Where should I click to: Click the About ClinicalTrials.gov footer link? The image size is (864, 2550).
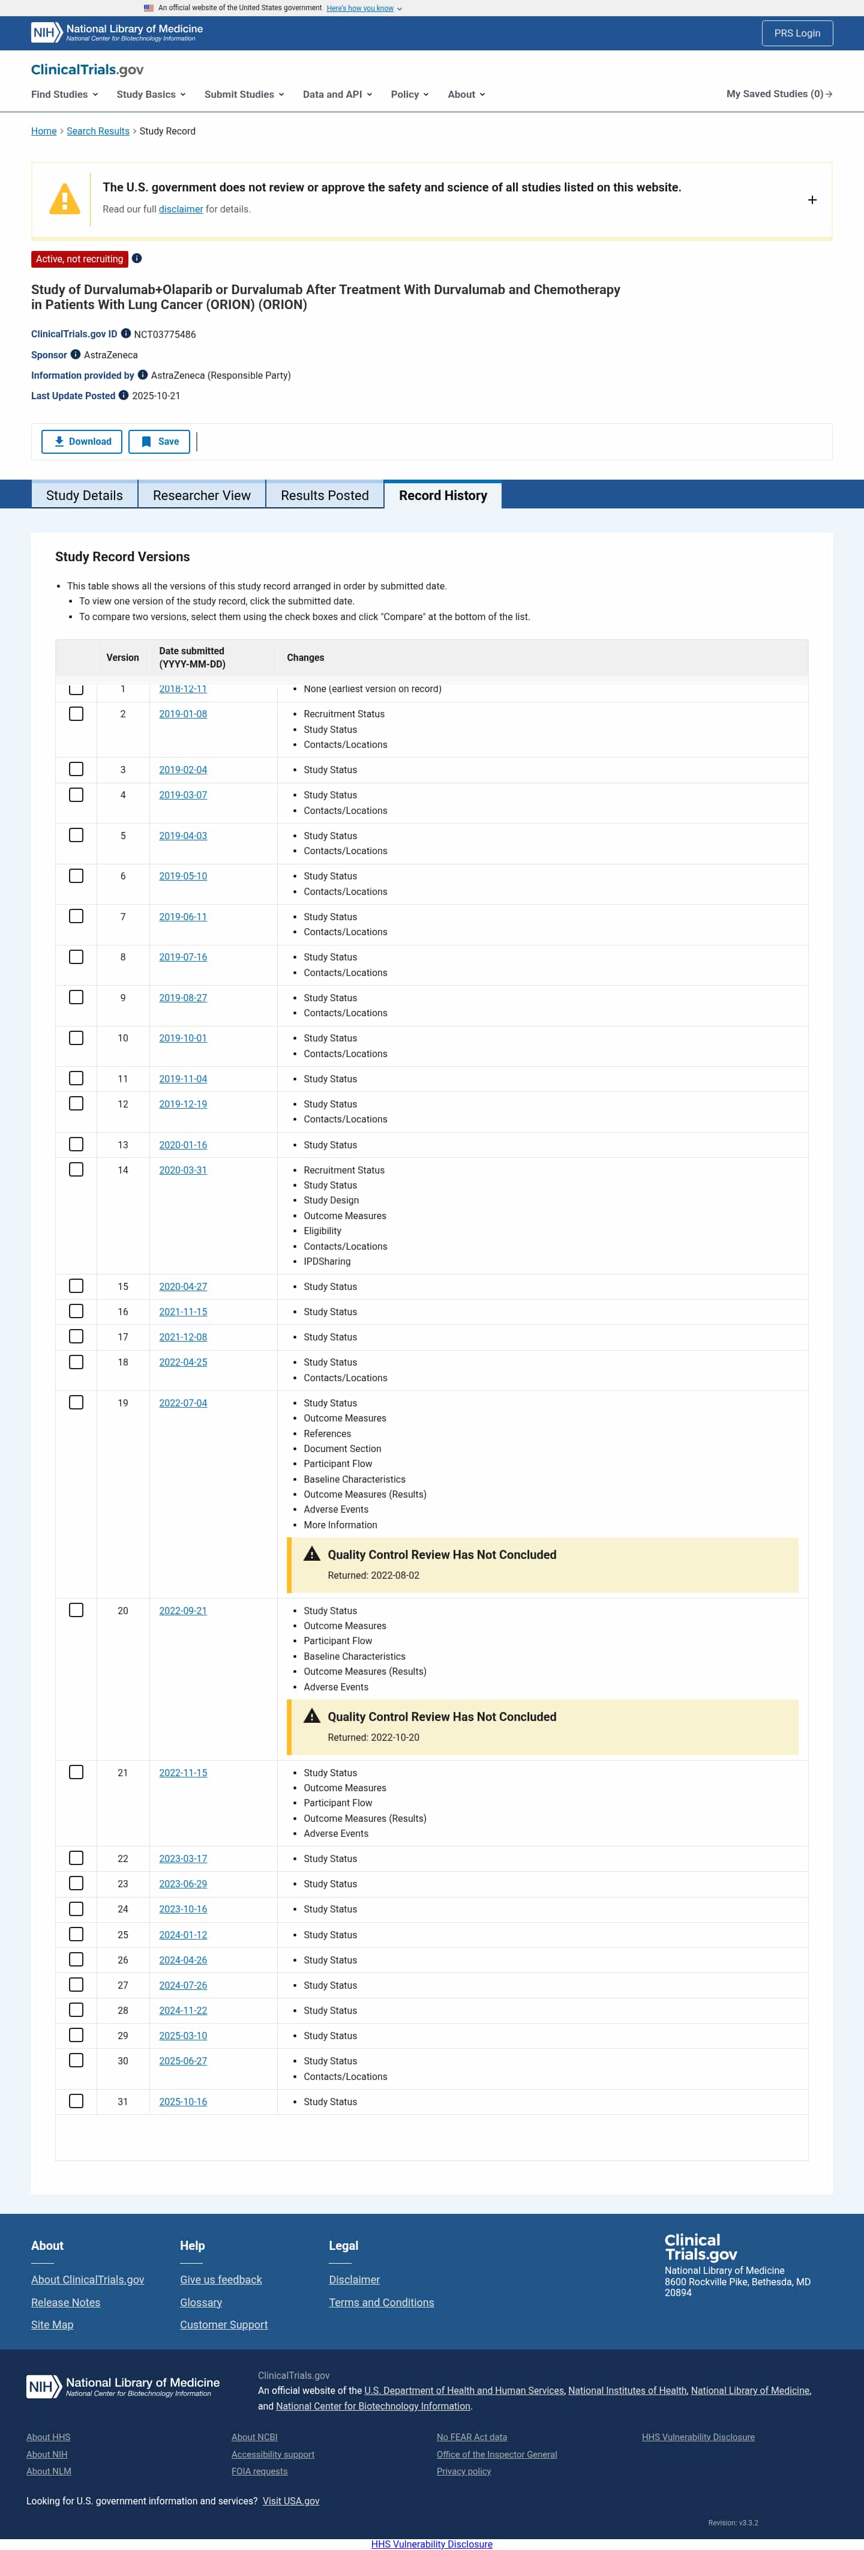click(x=87, y=2280)
